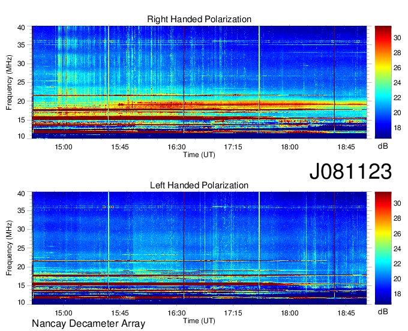Click the 30 dB value on lower color bar
408x331 pixels.
point(397,203)
